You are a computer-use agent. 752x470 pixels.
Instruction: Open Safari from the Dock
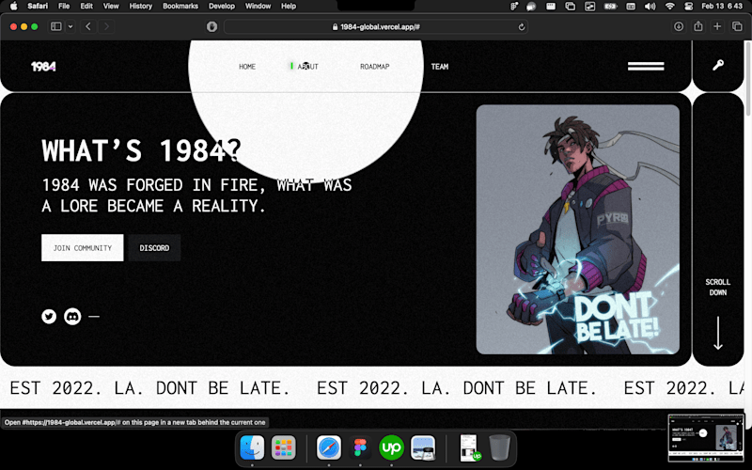click(329, 447)
